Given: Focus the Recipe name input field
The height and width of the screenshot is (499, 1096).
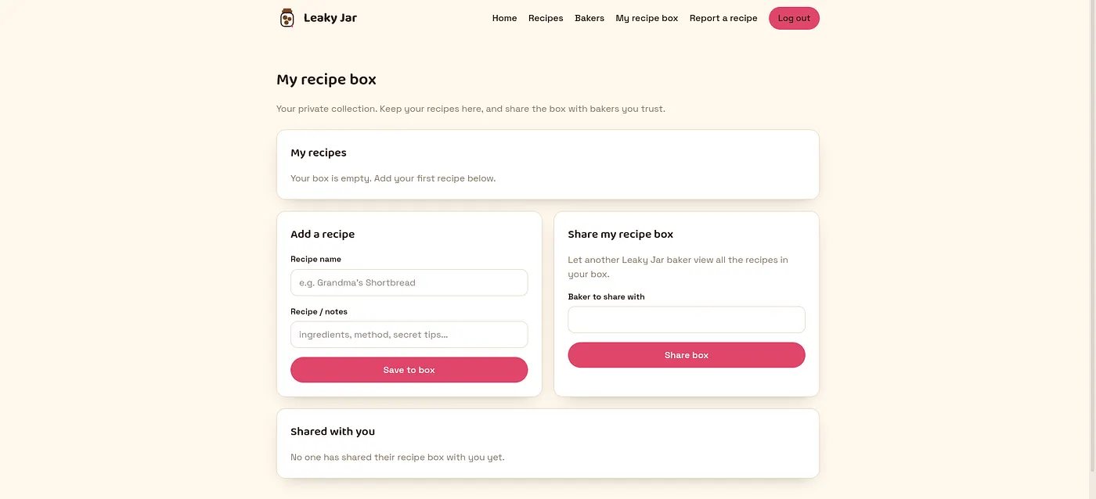Looking at the screenshot, I should coord(409,282).
